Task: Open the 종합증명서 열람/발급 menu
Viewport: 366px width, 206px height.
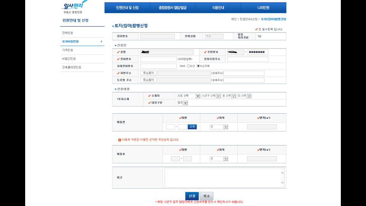Action: click(x=172, y=8)
